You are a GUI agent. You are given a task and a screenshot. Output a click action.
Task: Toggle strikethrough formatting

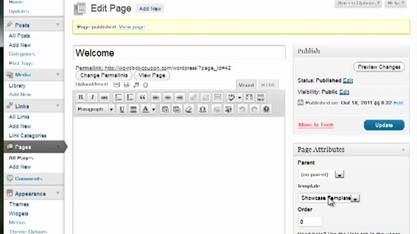104,97
